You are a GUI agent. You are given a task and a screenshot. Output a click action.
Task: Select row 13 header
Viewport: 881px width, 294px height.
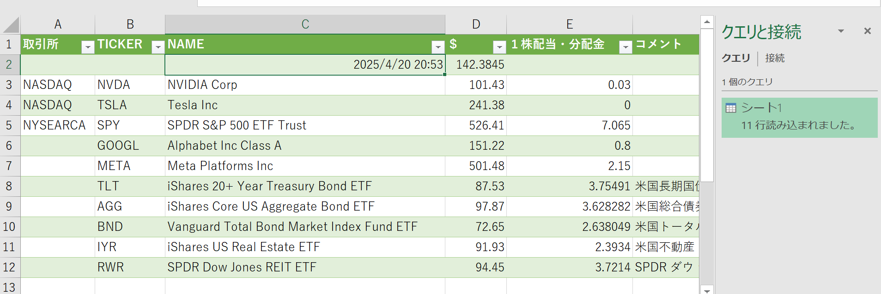click(10, 287)
